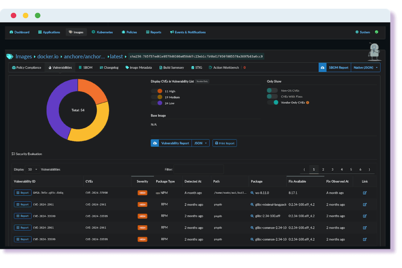Image resolution: width=402 pixels, height=268 pixels.
Task: Open external link icon on CVE-2024-2961 row
Action: tap(365, 204)
